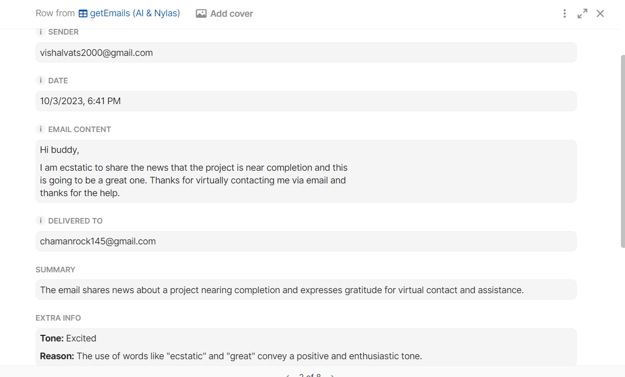Click the Add cover image icon
Viewport: 625px width, 377px height.
tap(201, 14)
